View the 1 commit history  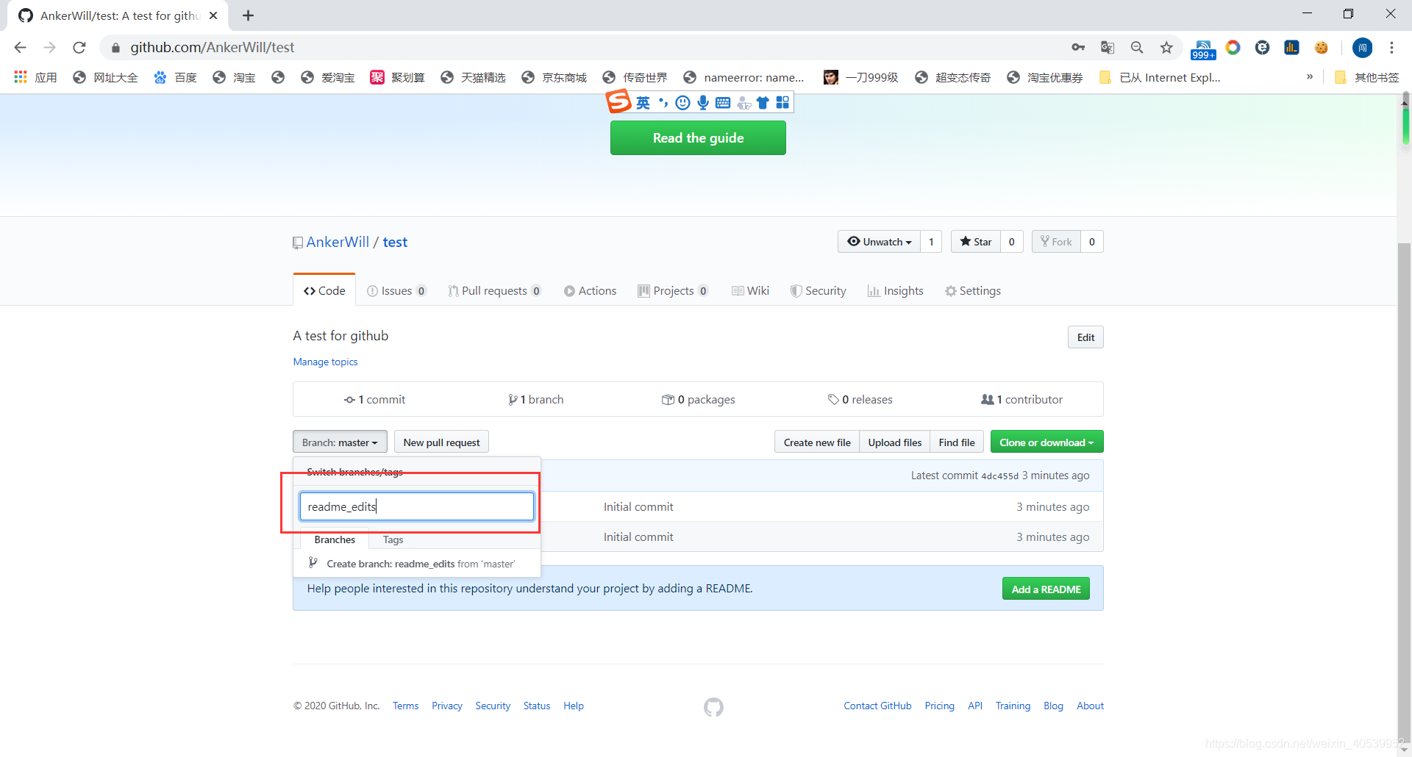pyautogui.click(x=374, y=399)
